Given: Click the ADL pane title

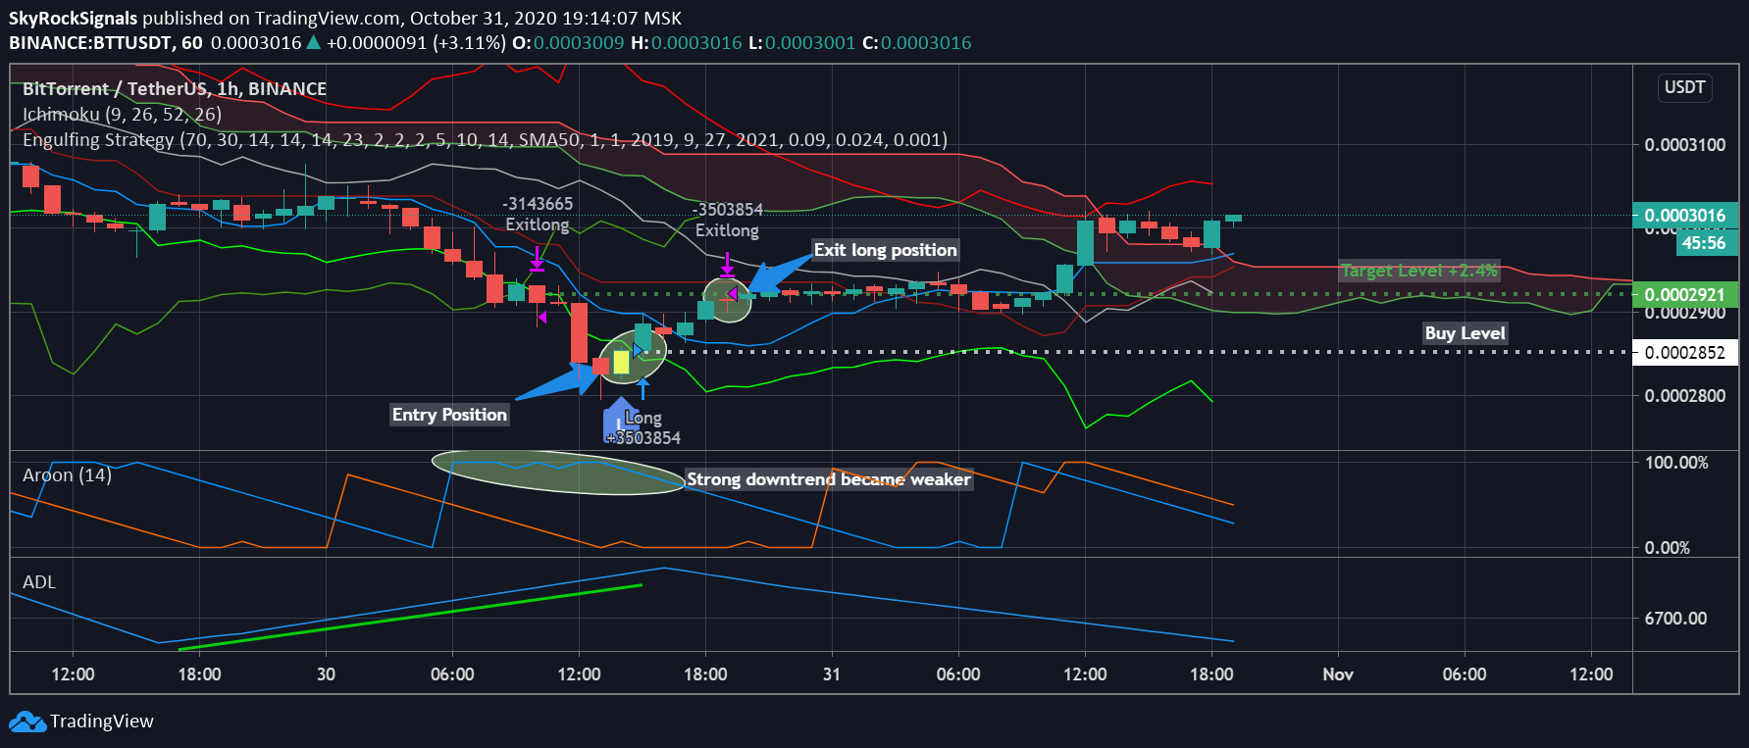Looking at the screenshot, I should 39,582.
